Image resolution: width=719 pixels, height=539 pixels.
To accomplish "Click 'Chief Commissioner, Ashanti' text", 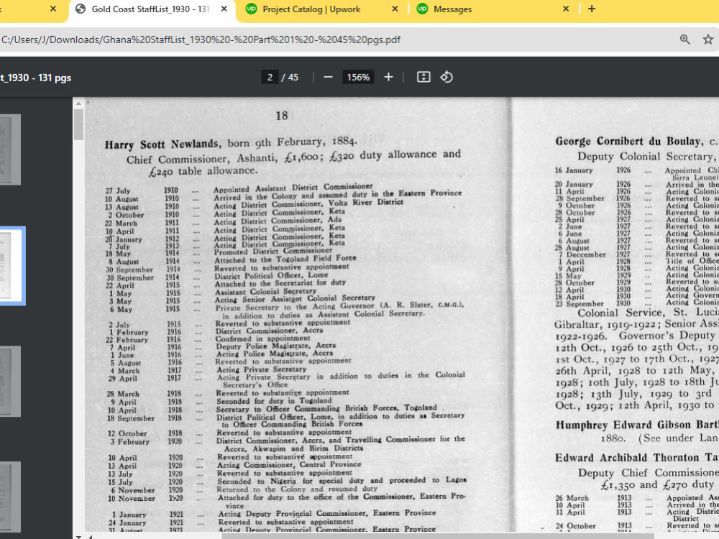I will (202, 159).
